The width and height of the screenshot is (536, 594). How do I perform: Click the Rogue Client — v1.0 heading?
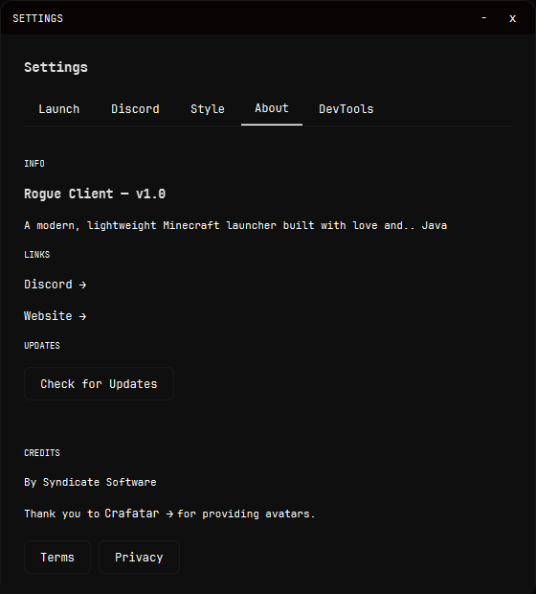tap(95, 194)
